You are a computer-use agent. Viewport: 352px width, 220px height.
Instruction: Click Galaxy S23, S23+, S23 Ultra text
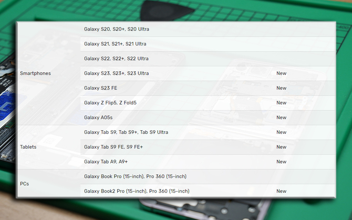click(116, 74)
